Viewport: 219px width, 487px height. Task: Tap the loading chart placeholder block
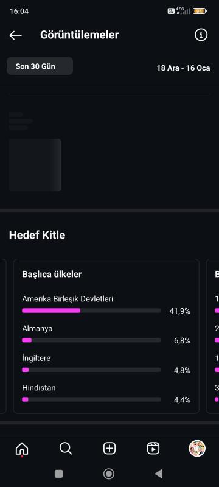pyautogui.click(x=35, y=164)
